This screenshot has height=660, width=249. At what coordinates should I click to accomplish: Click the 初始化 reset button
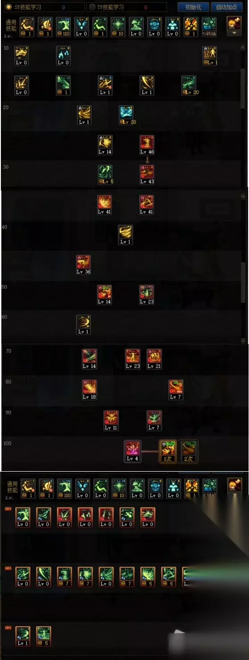click(193, 7)
